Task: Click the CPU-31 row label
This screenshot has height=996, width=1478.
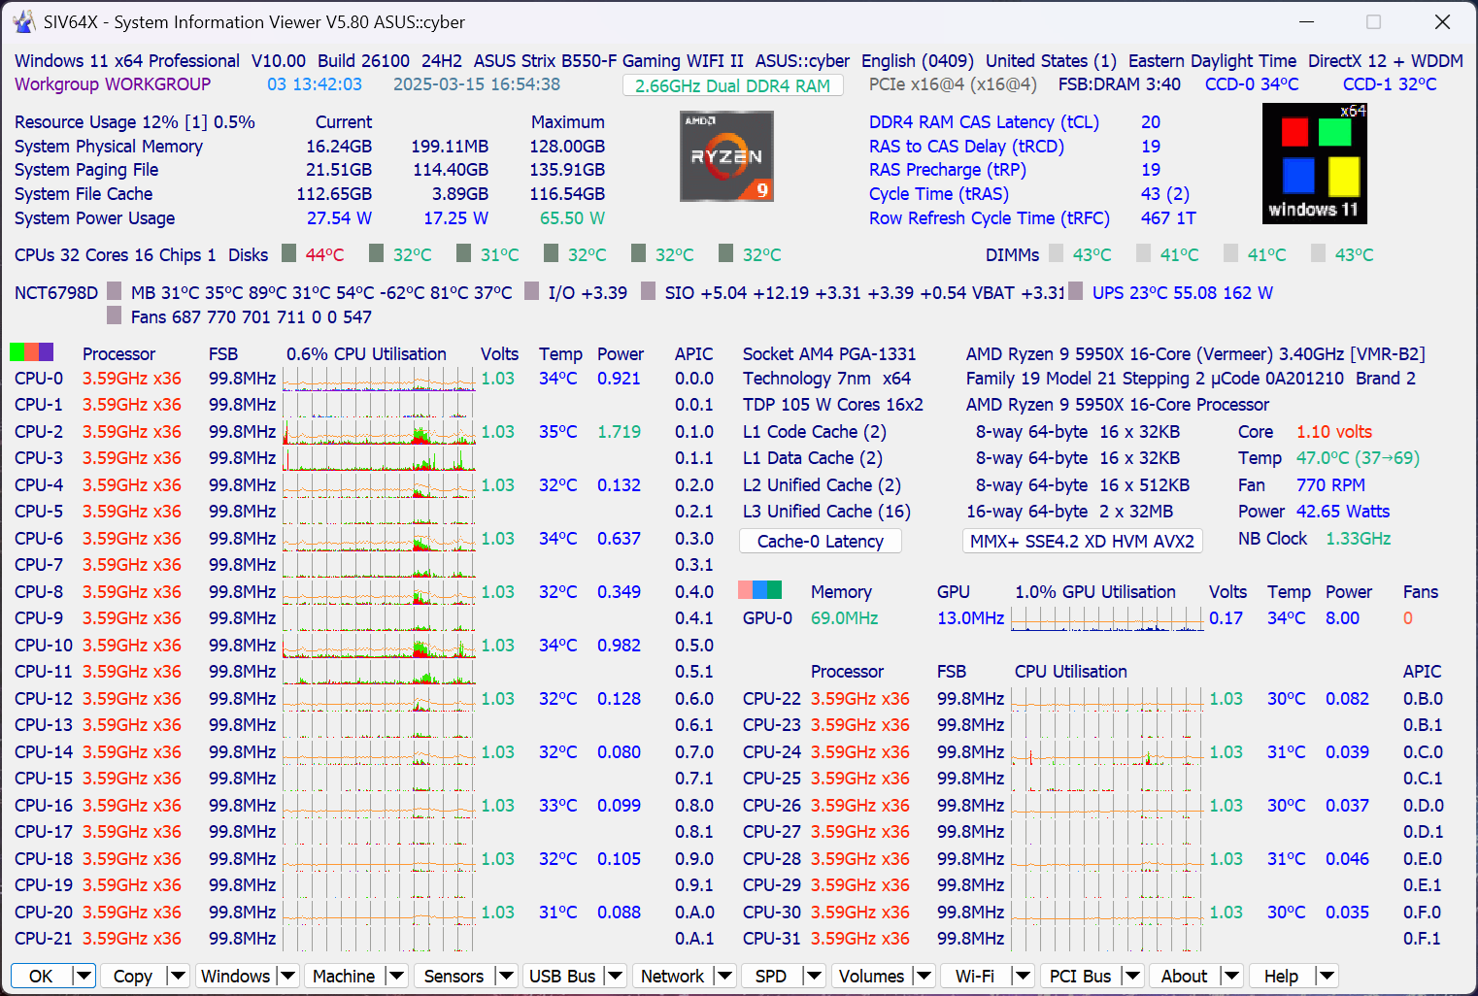Action: click(x=772, y=938)
